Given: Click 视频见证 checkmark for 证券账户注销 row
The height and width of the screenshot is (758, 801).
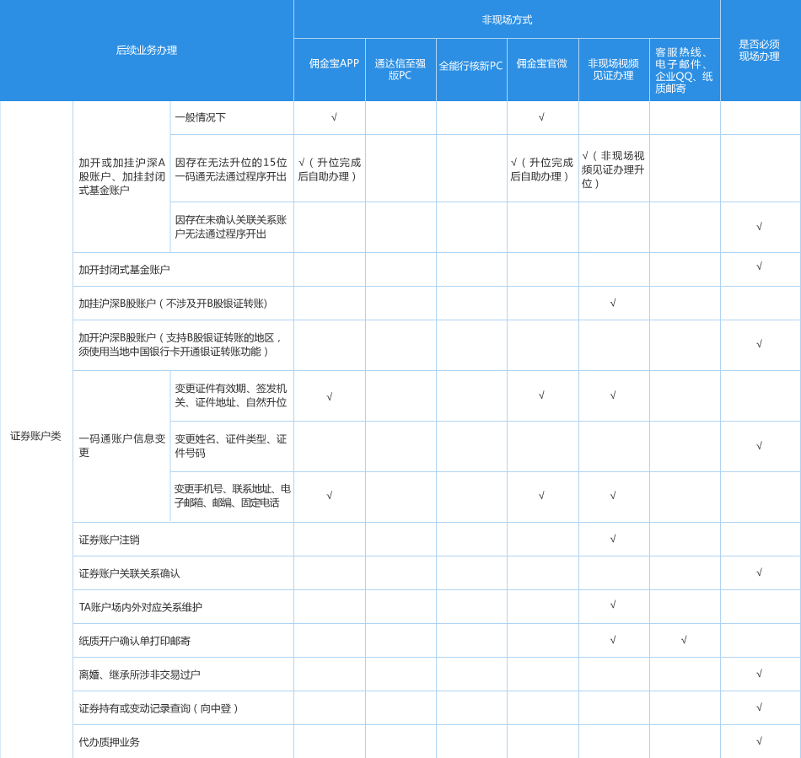Looking at the screenshot, I should (x=613, y=539).
